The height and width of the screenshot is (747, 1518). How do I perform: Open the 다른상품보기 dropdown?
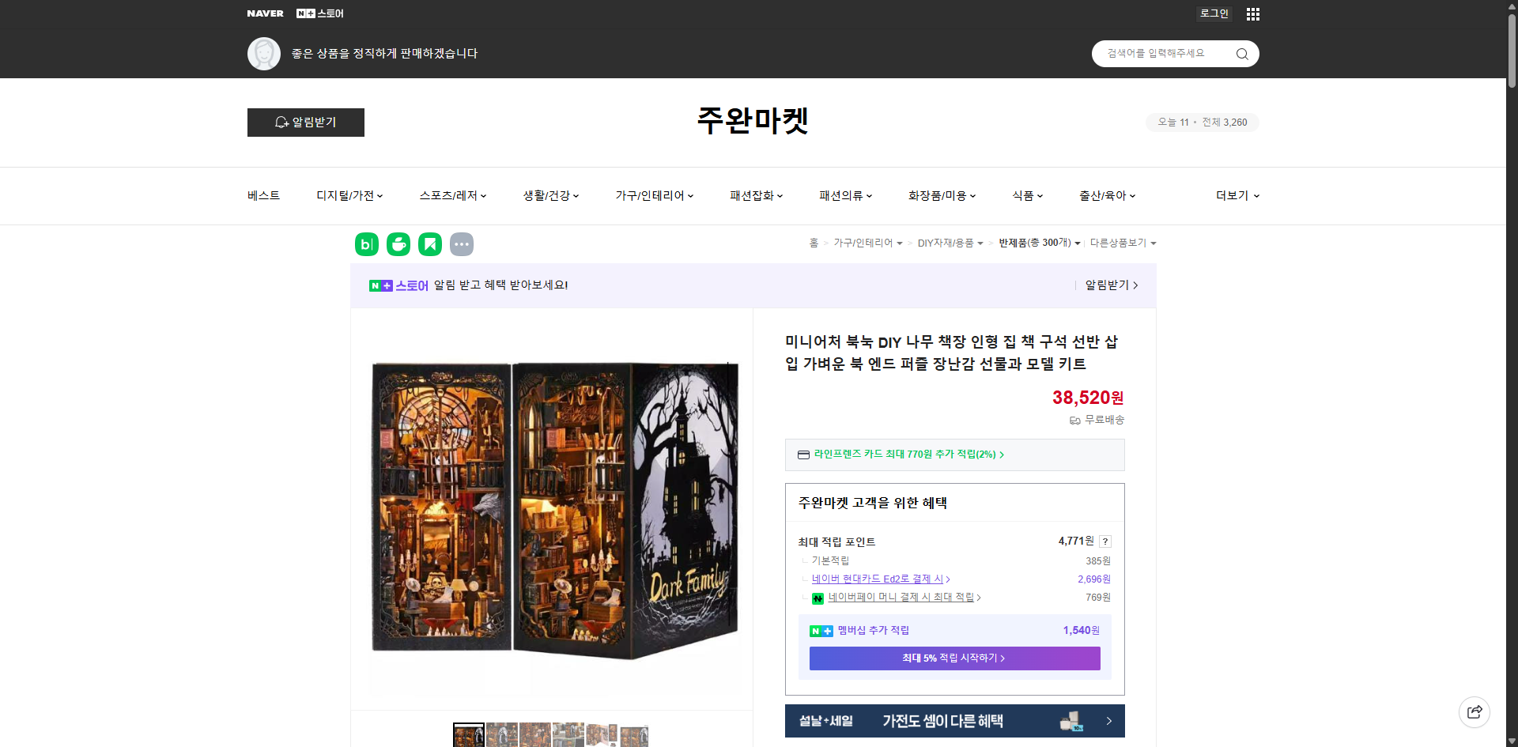click(1123, 243)
